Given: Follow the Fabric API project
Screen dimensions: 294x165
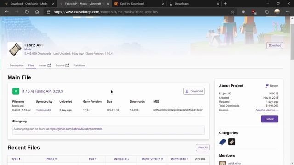Looking at the screenshot, I should click(270, 119).
